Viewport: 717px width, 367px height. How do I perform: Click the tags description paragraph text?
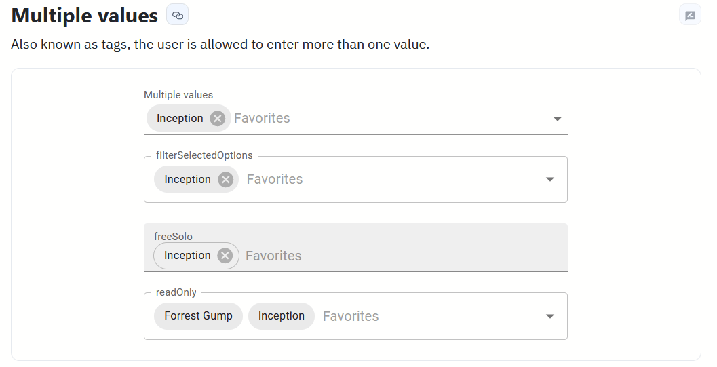coord(220,45)
